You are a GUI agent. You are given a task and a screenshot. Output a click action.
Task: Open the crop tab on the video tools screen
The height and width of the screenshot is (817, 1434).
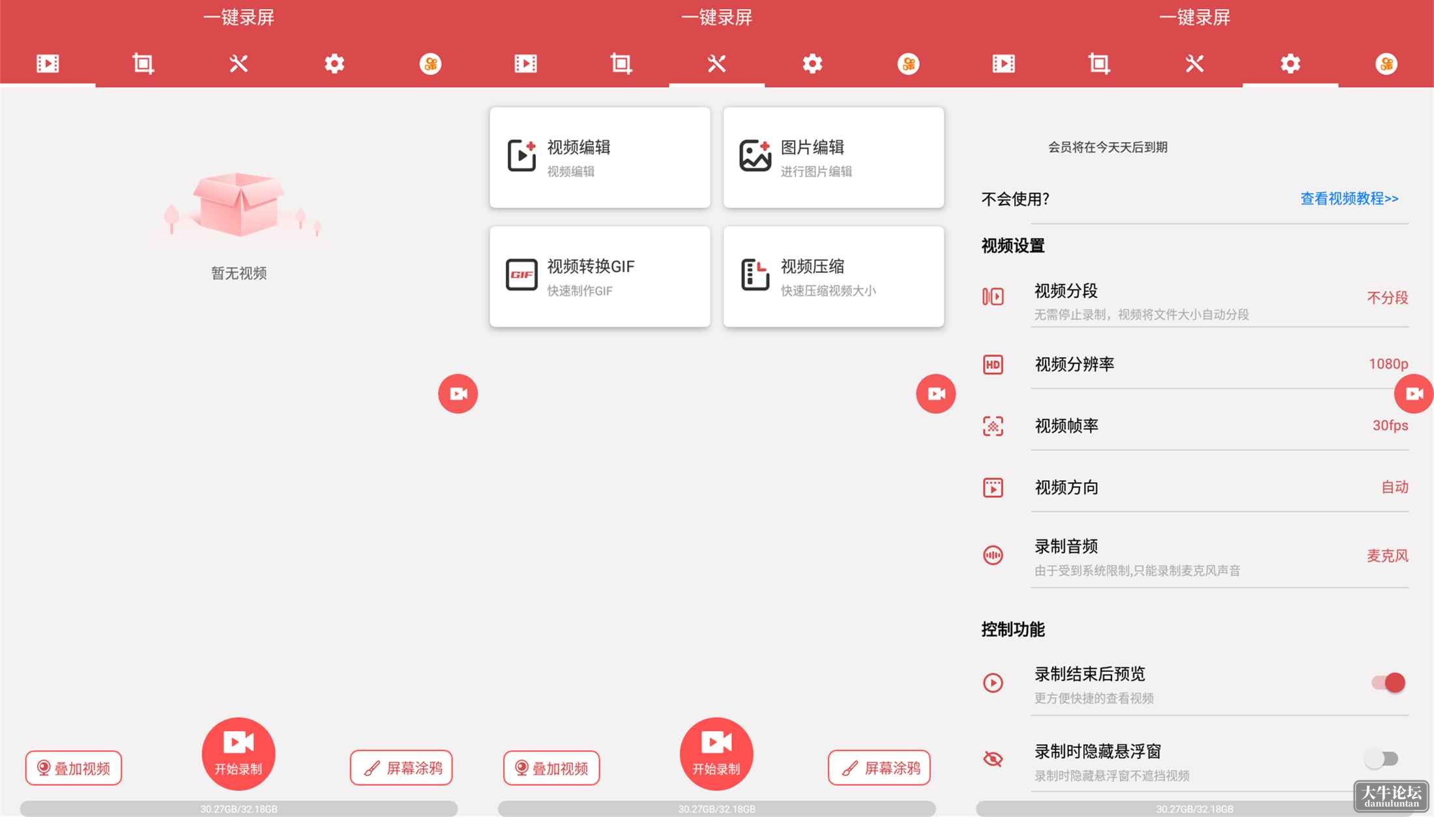click(621, 64)
